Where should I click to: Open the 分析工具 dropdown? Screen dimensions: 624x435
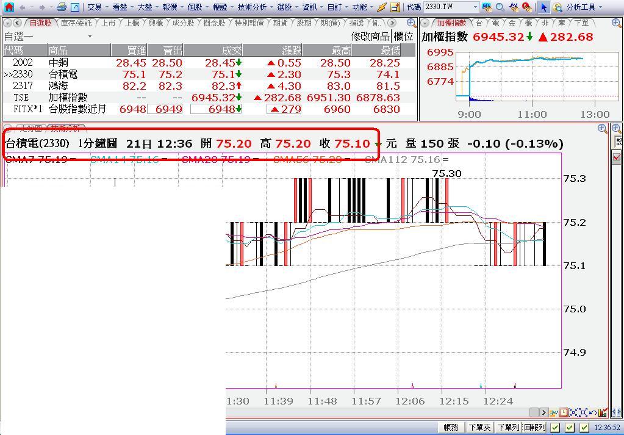tap(601, 7)
